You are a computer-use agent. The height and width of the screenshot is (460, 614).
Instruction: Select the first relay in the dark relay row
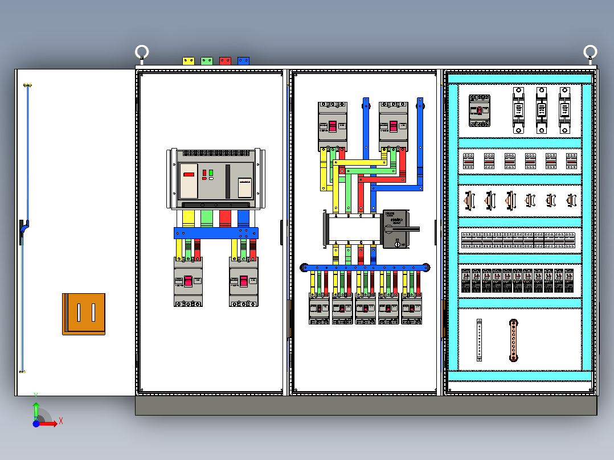click(466, 280)
